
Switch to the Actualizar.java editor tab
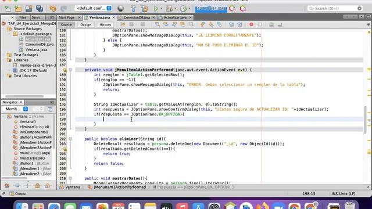(x=175, y=17)
